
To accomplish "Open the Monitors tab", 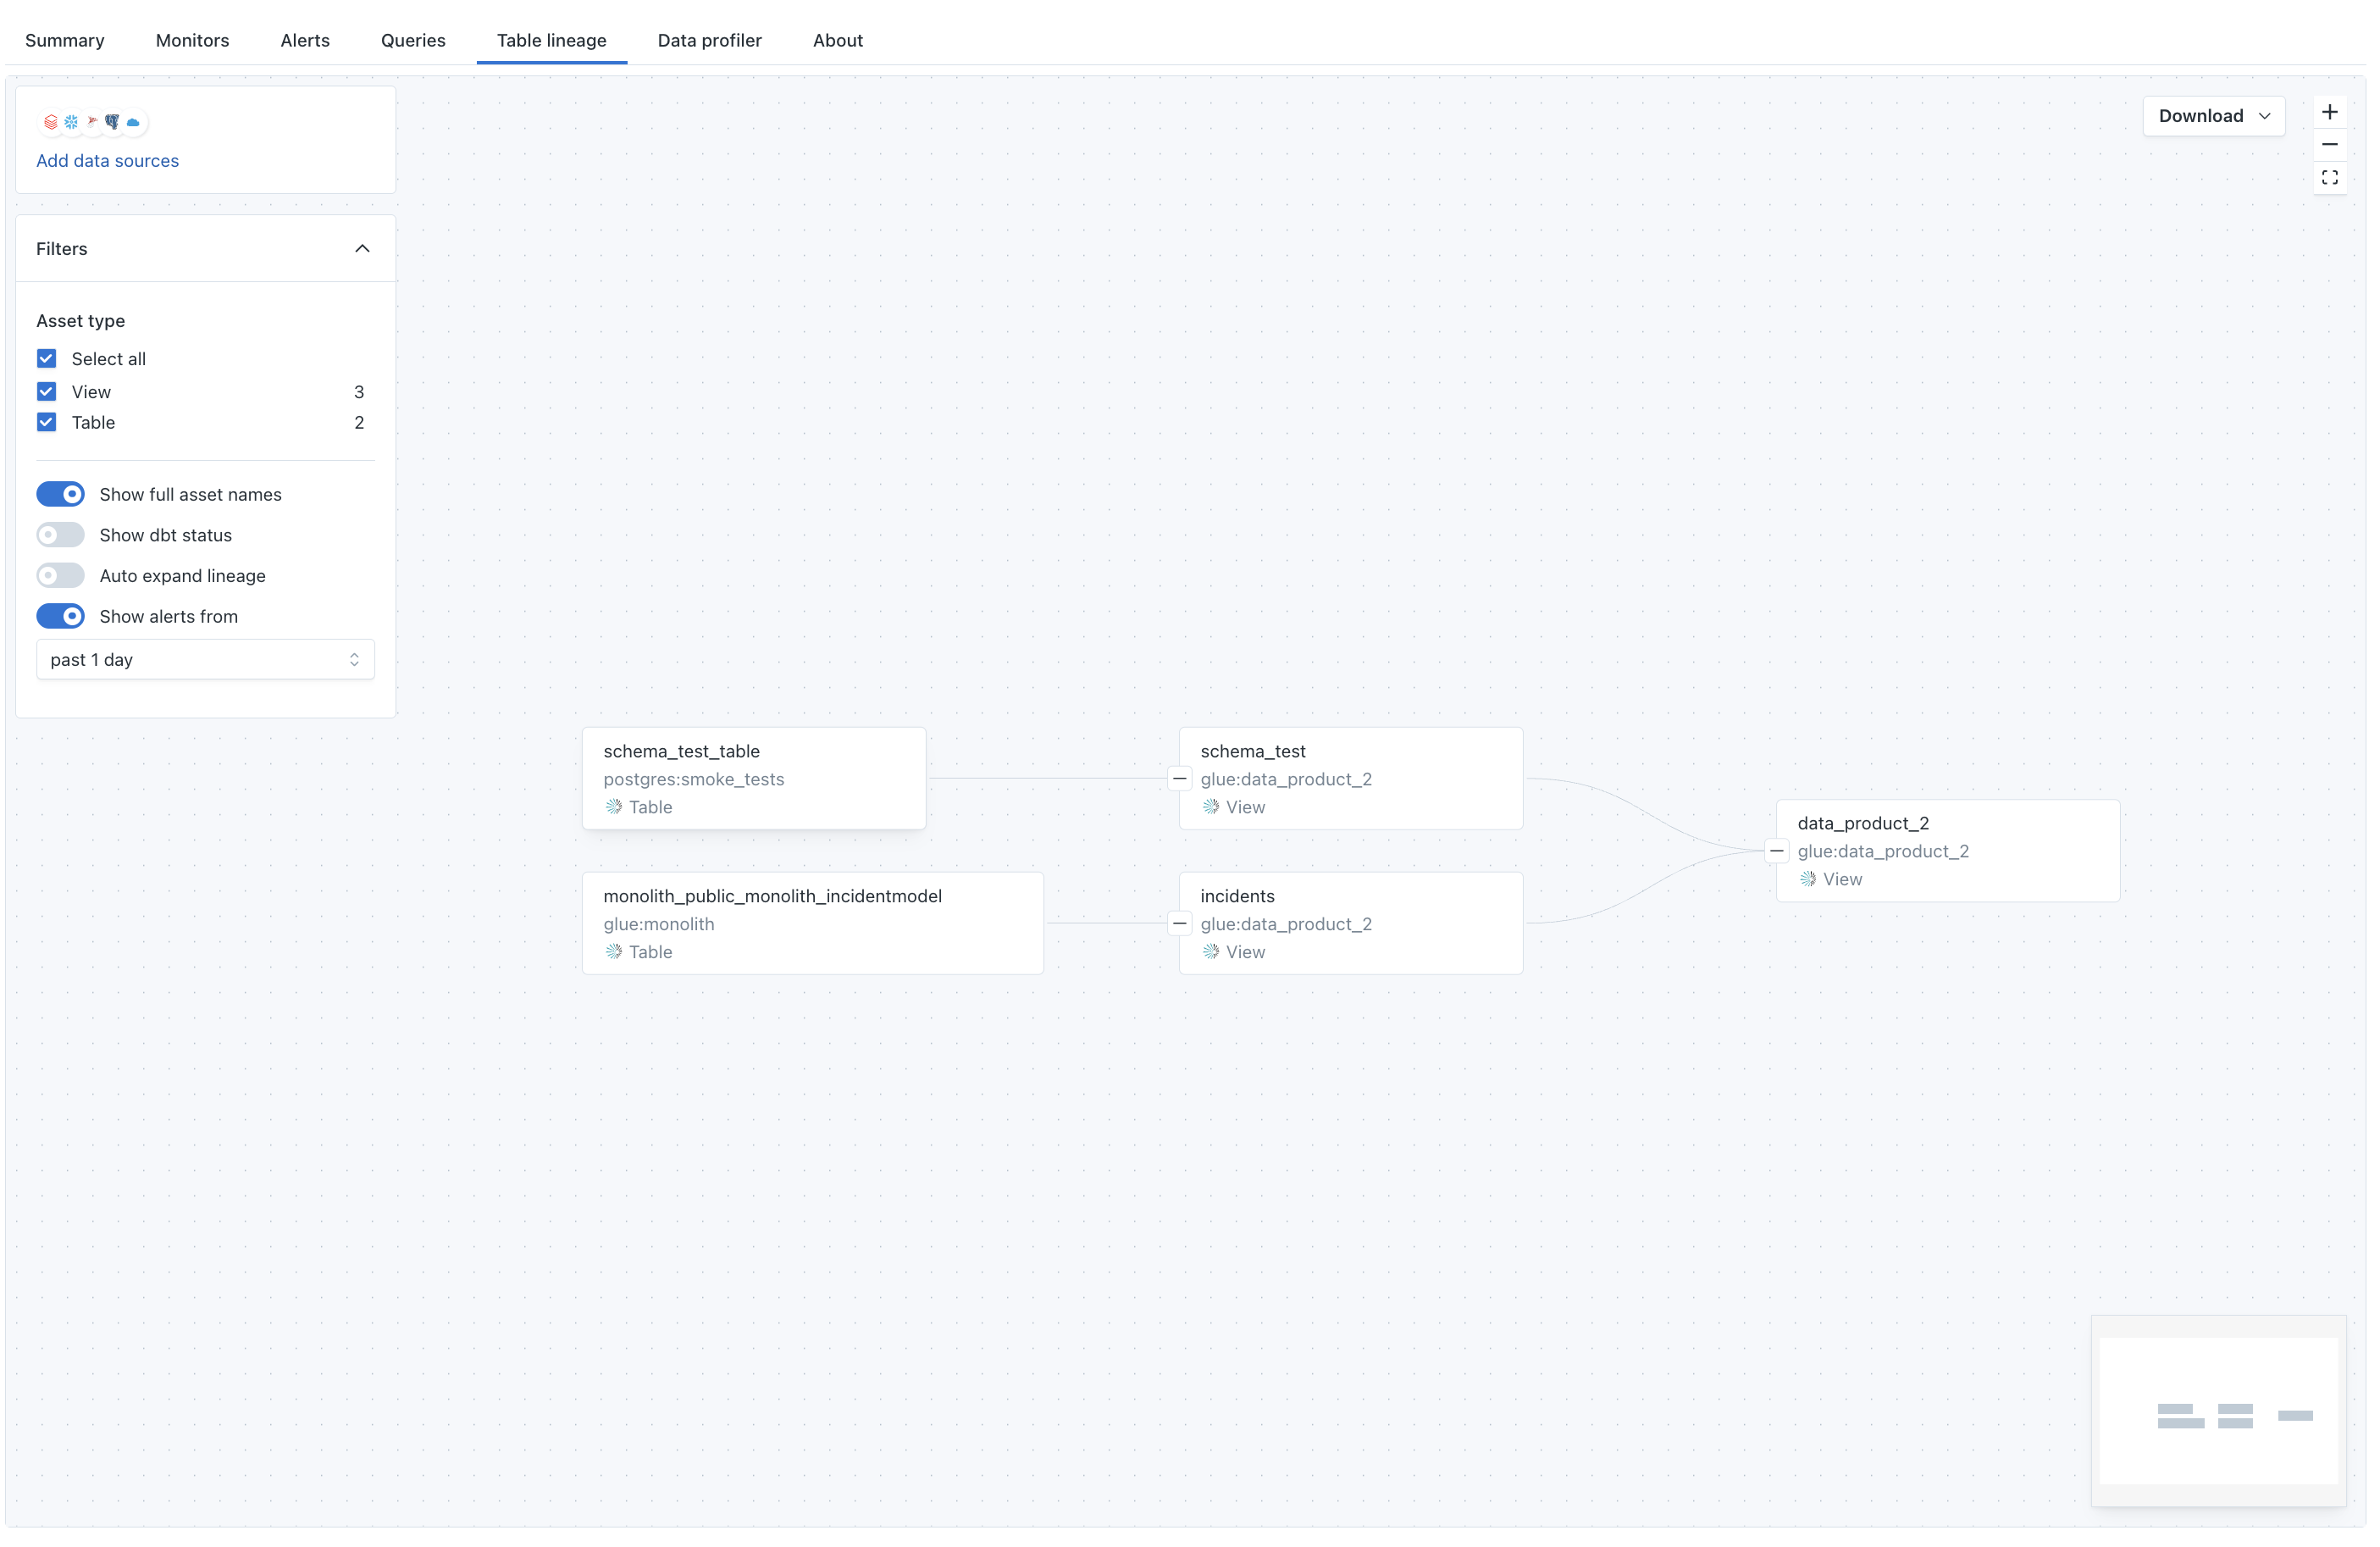I will (192, 40).
